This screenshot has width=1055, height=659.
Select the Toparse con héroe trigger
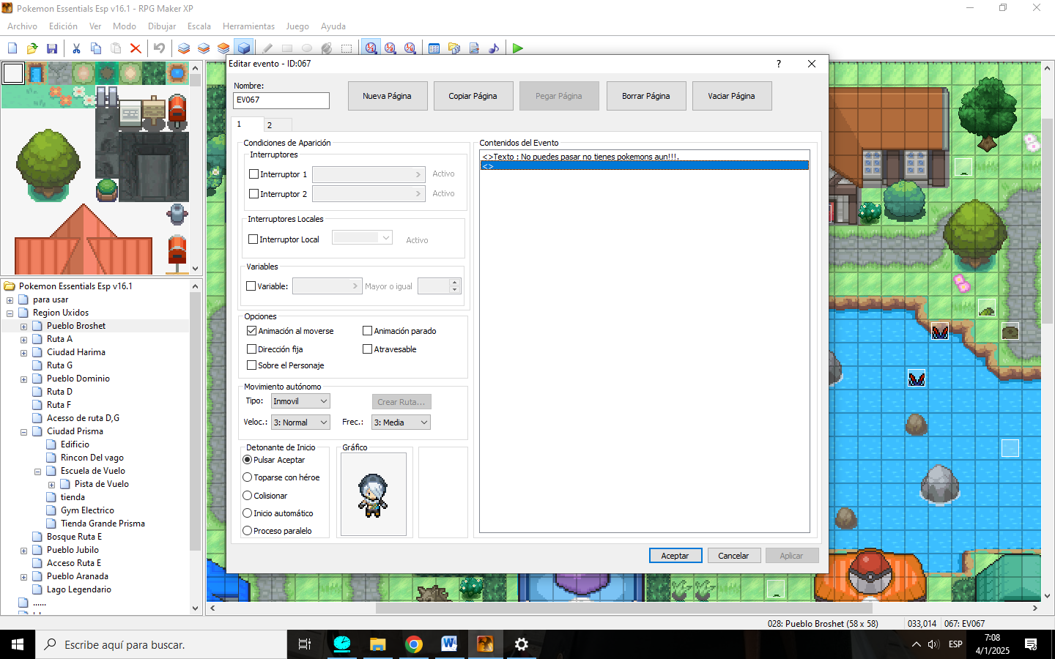[248, 477]
